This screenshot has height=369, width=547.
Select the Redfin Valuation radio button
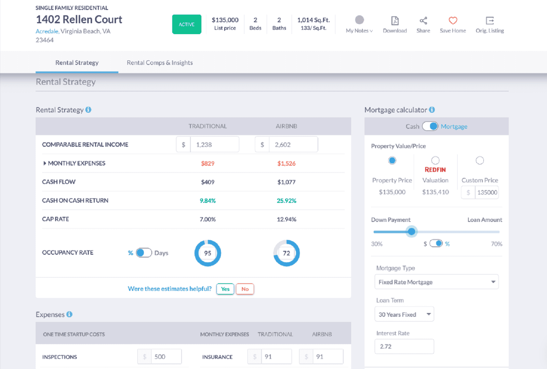pos(435,160)
